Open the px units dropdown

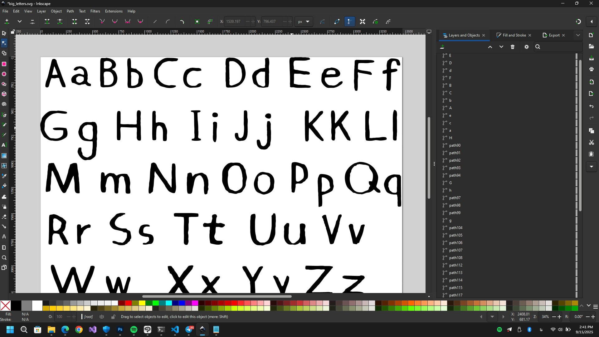click(304, 22)
